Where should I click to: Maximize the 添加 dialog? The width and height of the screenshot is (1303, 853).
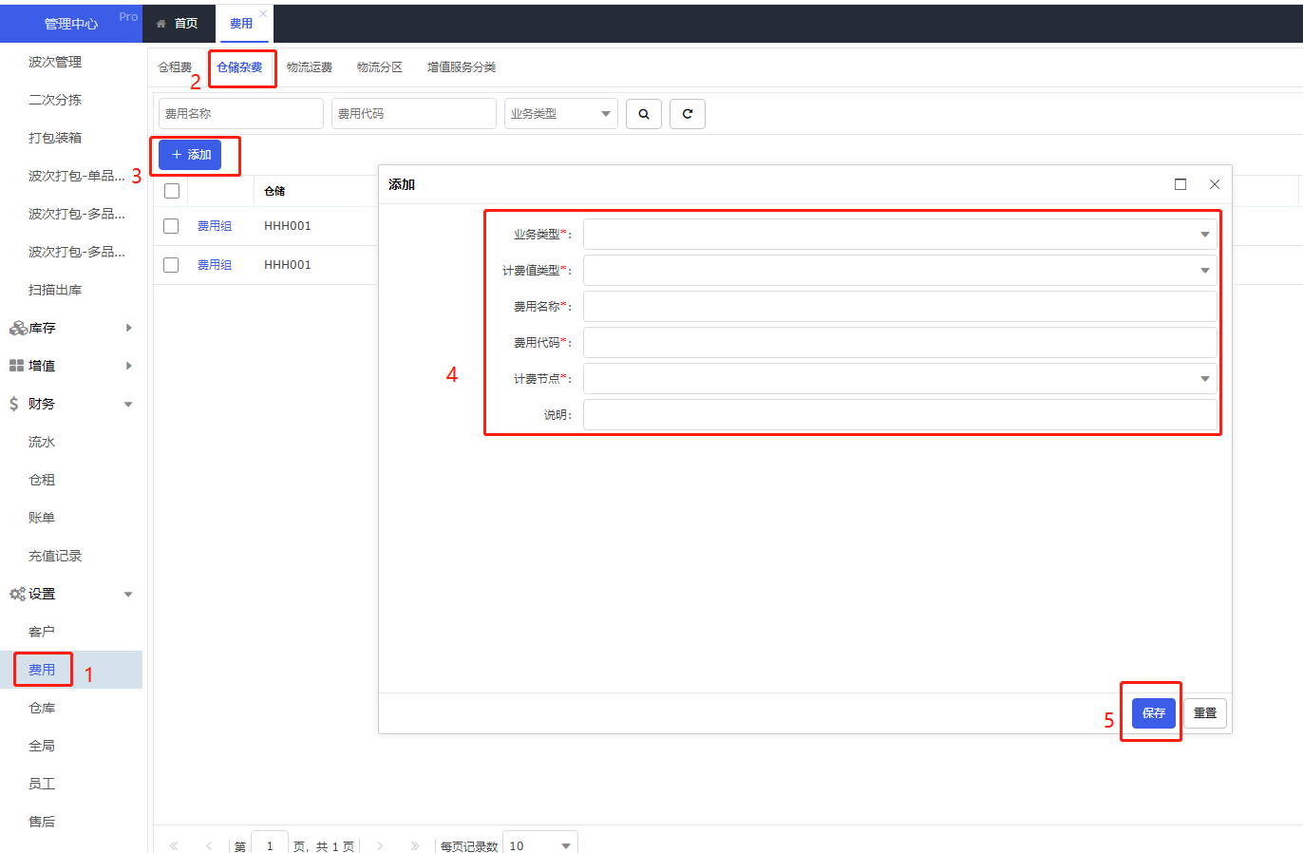click(x=1180, y=184)
